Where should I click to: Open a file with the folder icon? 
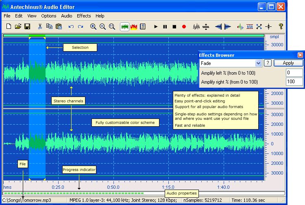coord(18,26)
